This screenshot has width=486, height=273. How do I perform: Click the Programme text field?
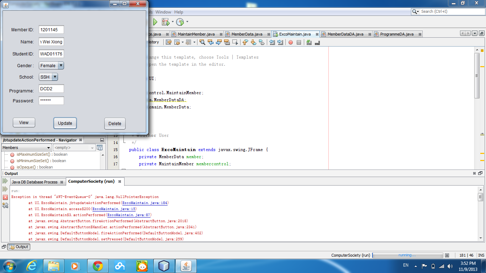51,89
